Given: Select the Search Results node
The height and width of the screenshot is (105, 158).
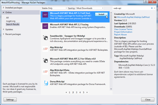Looking at the screenshot, I should point(13,24).
